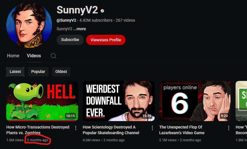Select the Videos tab
Viewport: 247px width, 149px height.
(x=34, y=56)
